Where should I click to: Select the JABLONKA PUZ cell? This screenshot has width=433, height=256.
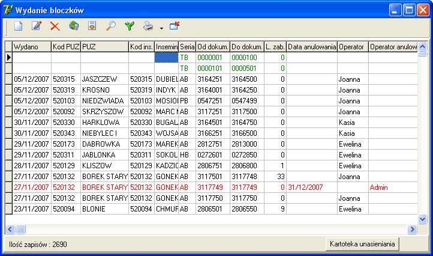coord(105,154)
